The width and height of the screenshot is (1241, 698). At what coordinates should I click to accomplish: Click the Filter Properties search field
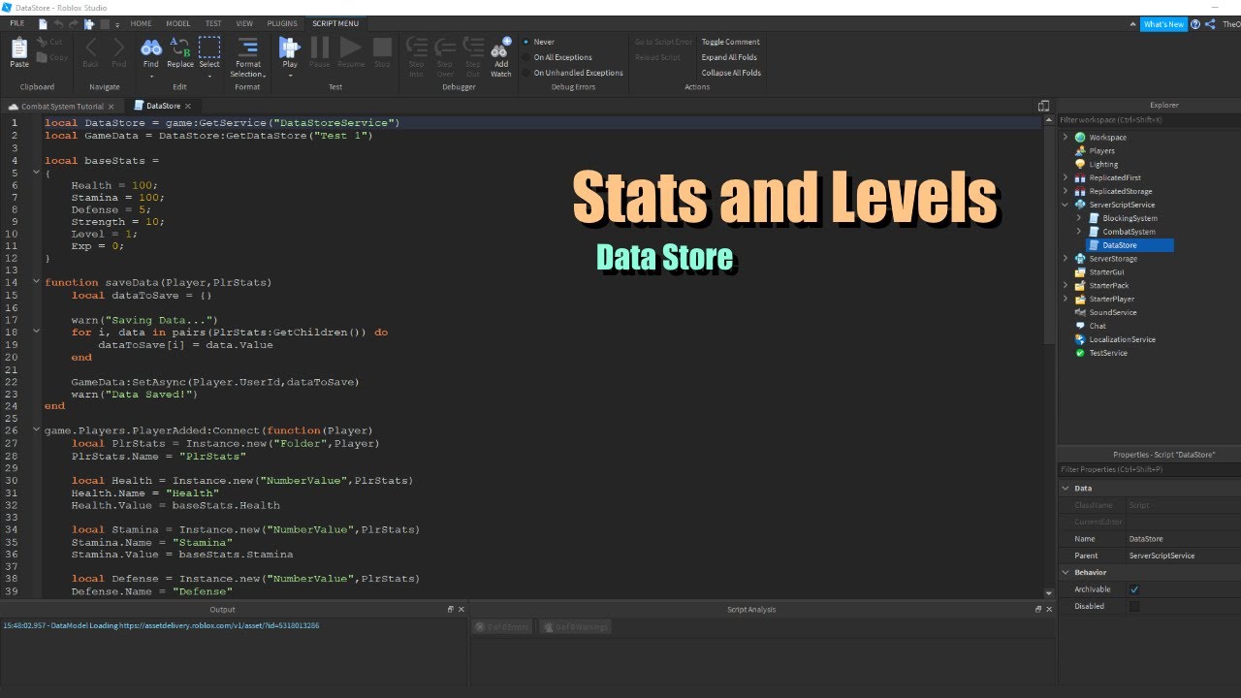click(1149, 469)
